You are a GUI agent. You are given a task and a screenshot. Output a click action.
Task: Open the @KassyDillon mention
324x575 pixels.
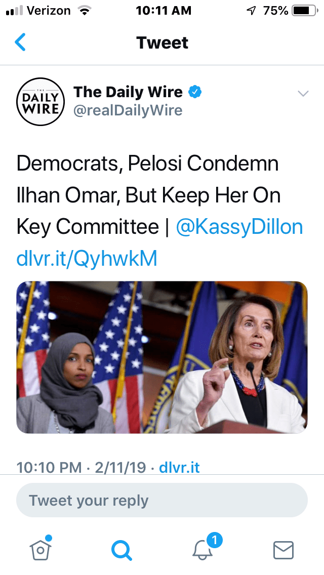pos(239,227)
